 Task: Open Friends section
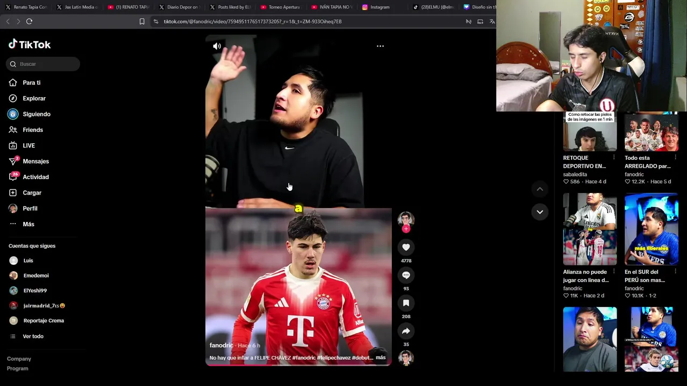point(26,130)
